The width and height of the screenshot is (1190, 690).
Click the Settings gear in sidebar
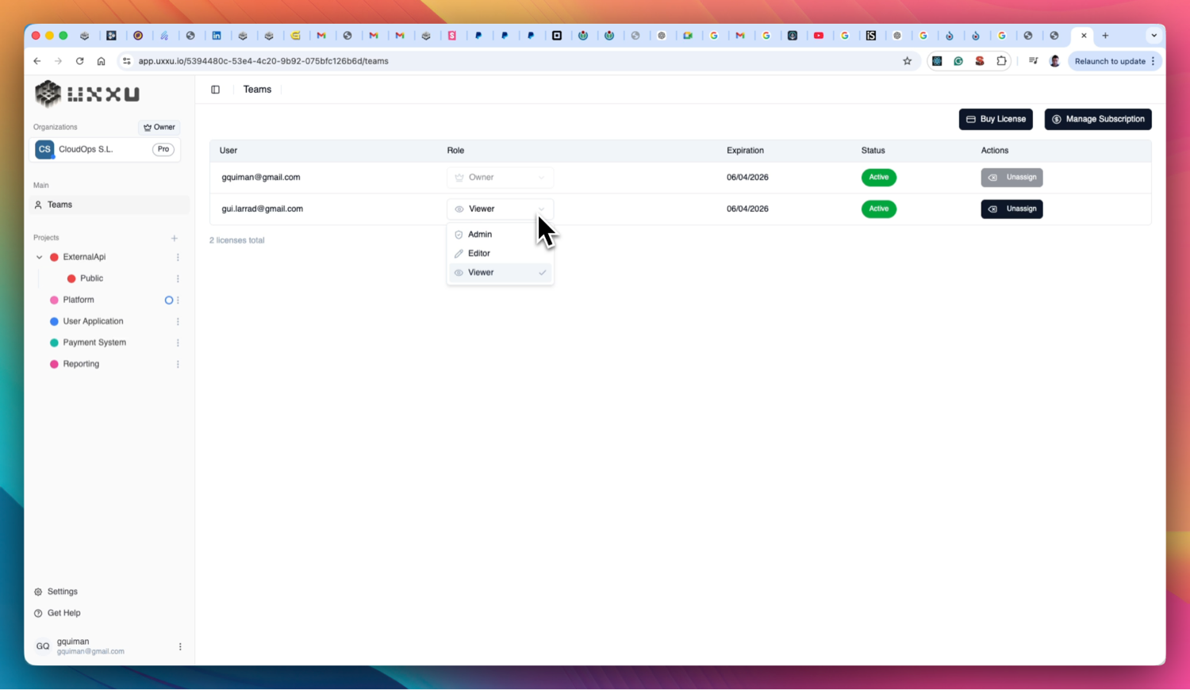coord(38,592)
